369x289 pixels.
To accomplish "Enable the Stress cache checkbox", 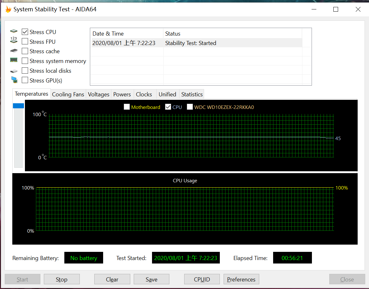I will (25, 51).
